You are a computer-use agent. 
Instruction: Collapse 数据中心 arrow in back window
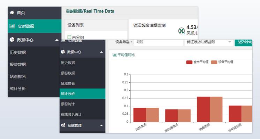[x=57, y=40]
